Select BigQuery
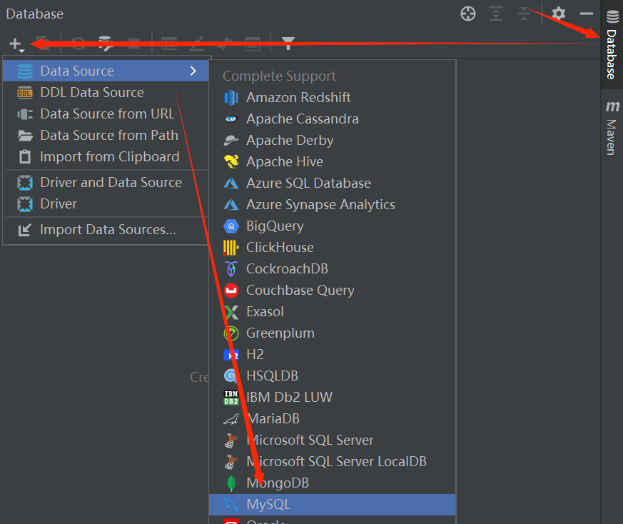The height and width of the screenshot is (524, 623). pos(332,226)
